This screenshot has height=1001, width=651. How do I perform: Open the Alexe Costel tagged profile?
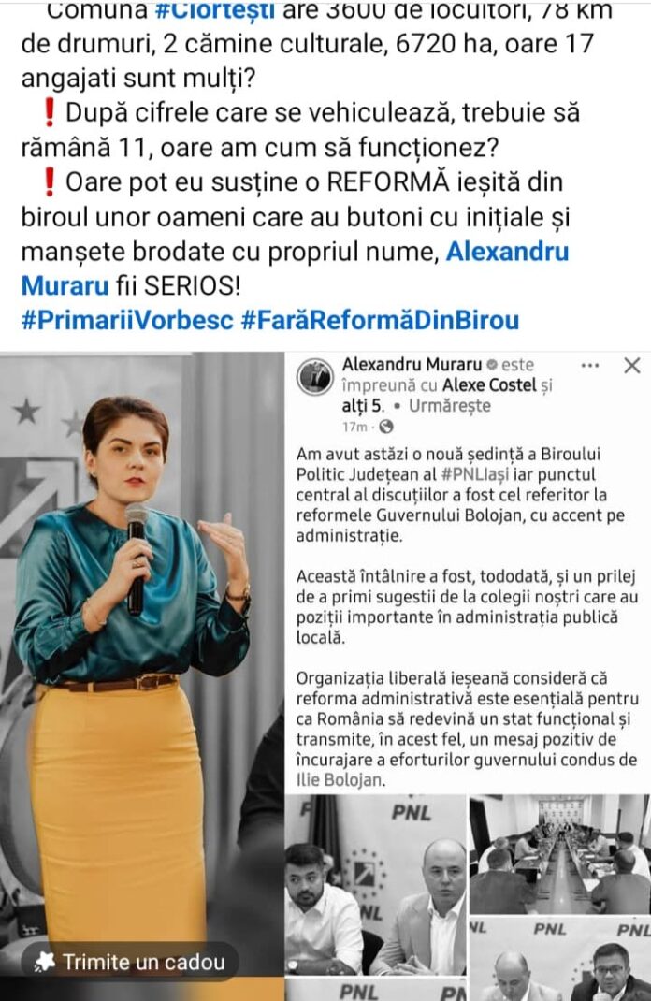[x=489, y=384]
